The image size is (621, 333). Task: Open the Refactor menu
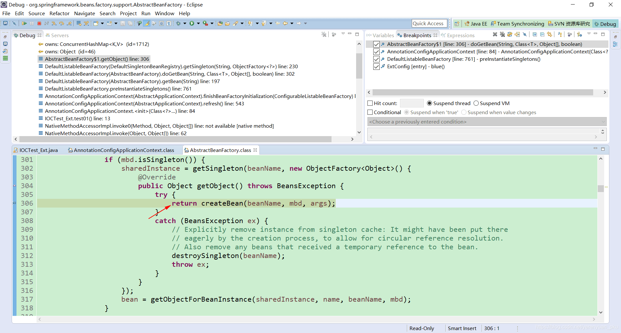pyautogui.click(x=59, y=14)
